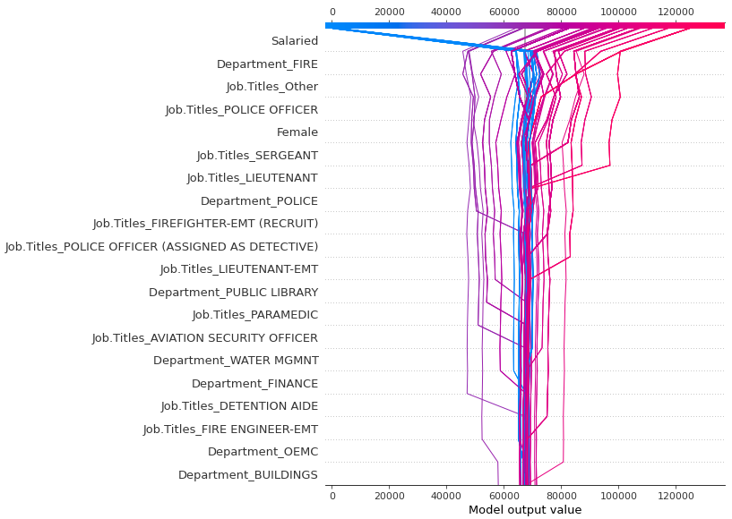
Task: Click the Female feature label
Action: (297, 132)
